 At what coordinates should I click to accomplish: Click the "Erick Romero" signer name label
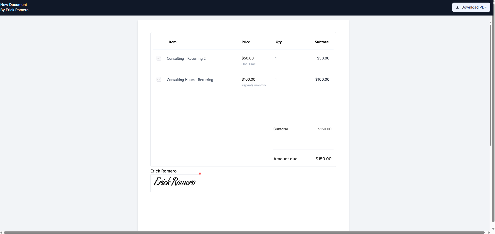coord(163,171)
